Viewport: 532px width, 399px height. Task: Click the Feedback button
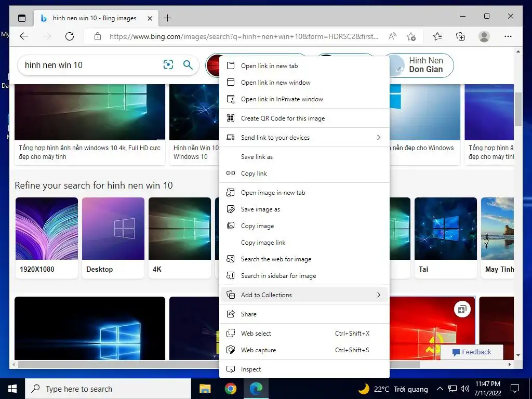tap(472, 352)
